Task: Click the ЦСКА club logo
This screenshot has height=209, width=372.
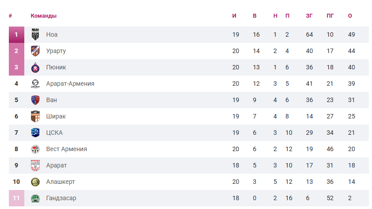Action: pyautogui.click(x=35, y=133)
